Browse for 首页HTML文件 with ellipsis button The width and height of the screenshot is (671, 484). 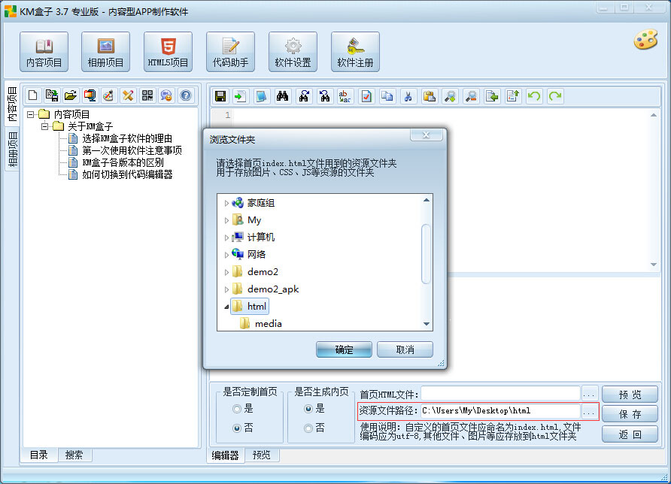589,394
